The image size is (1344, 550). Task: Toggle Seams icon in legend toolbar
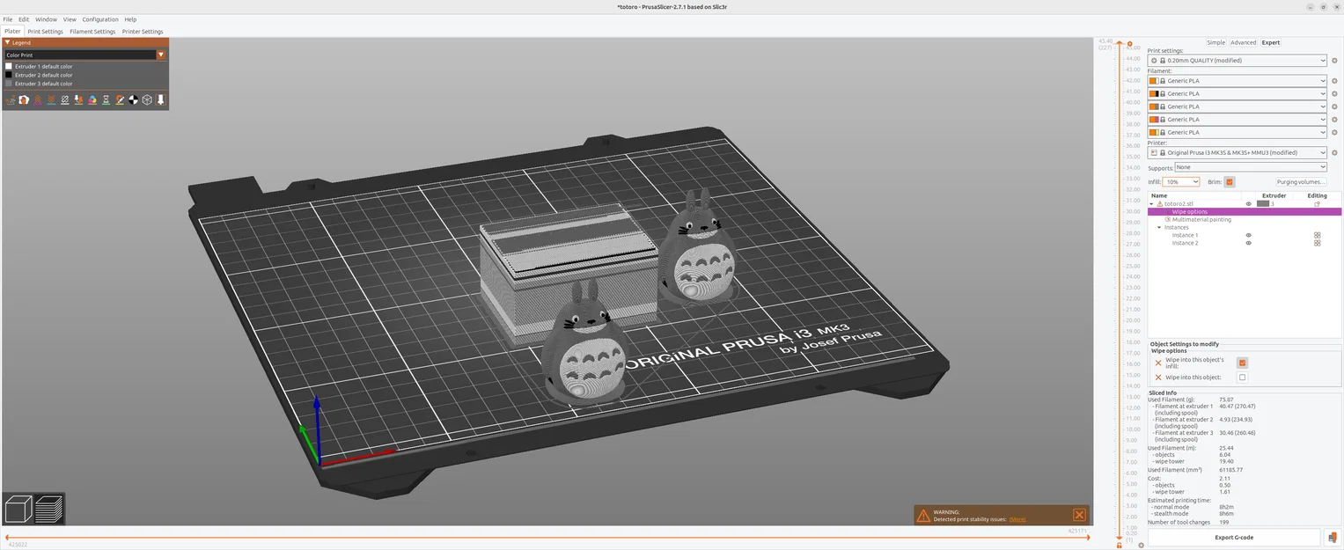pyautogui.click(x=65, y=100)
